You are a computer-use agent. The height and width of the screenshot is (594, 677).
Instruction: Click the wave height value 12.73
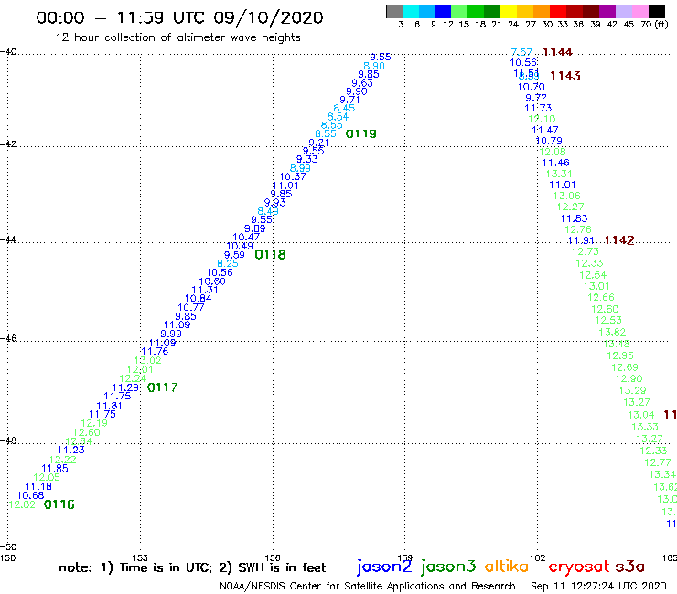click(586, 252)
